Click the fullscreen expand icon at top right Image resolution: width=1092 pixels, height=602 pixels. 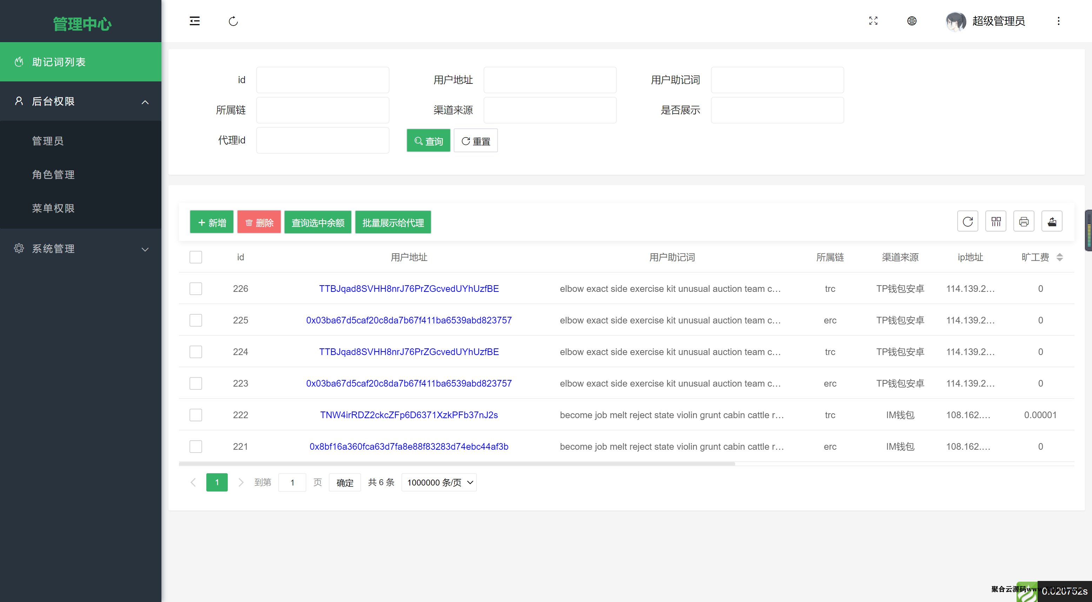coord(873,21)
